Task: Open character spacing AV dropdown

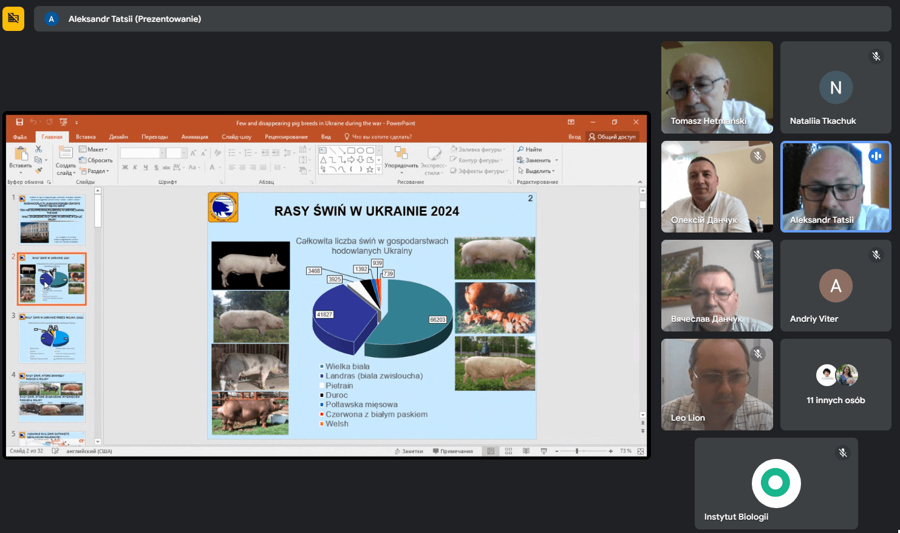Action: click(179, 168)
